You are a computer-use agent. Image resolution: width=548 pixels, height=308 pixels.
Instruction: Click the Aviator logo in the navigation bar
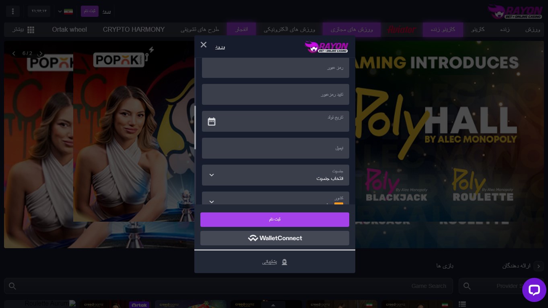coord(402,30)
